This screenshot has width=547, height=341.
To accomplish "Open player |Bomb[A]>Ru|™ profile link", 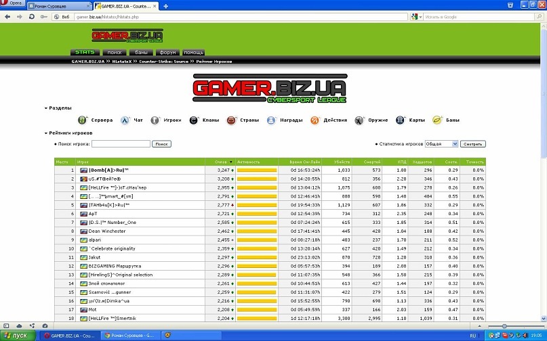I will (109, 170).
